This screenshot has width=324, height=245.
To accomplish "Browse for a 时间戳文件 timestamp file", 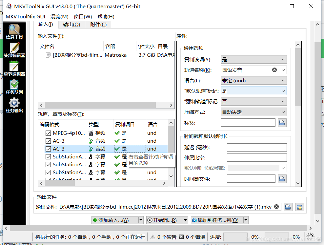I will pos(282,179).
